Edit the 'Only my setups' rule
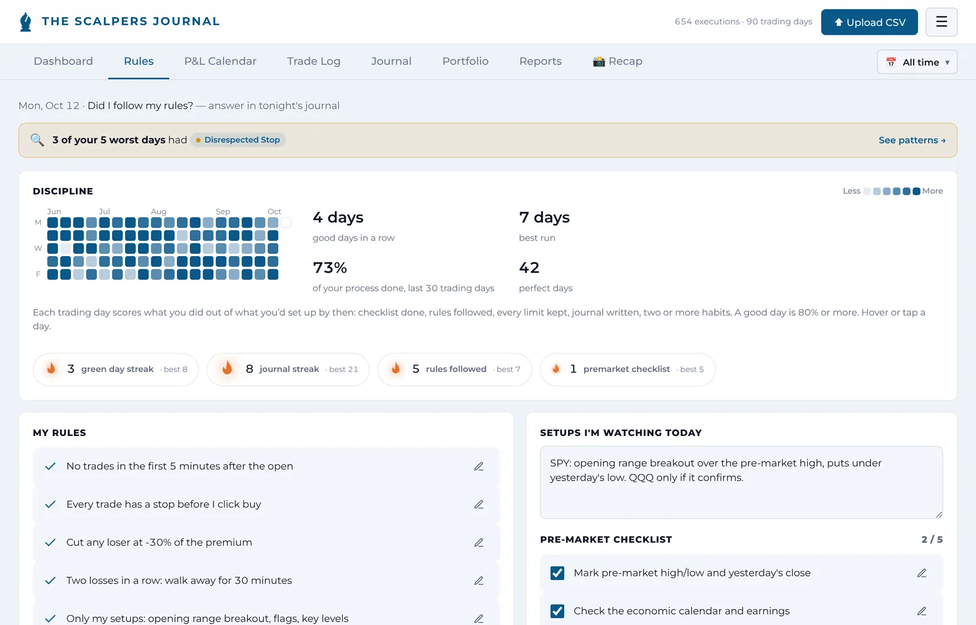 coord(479,618)
